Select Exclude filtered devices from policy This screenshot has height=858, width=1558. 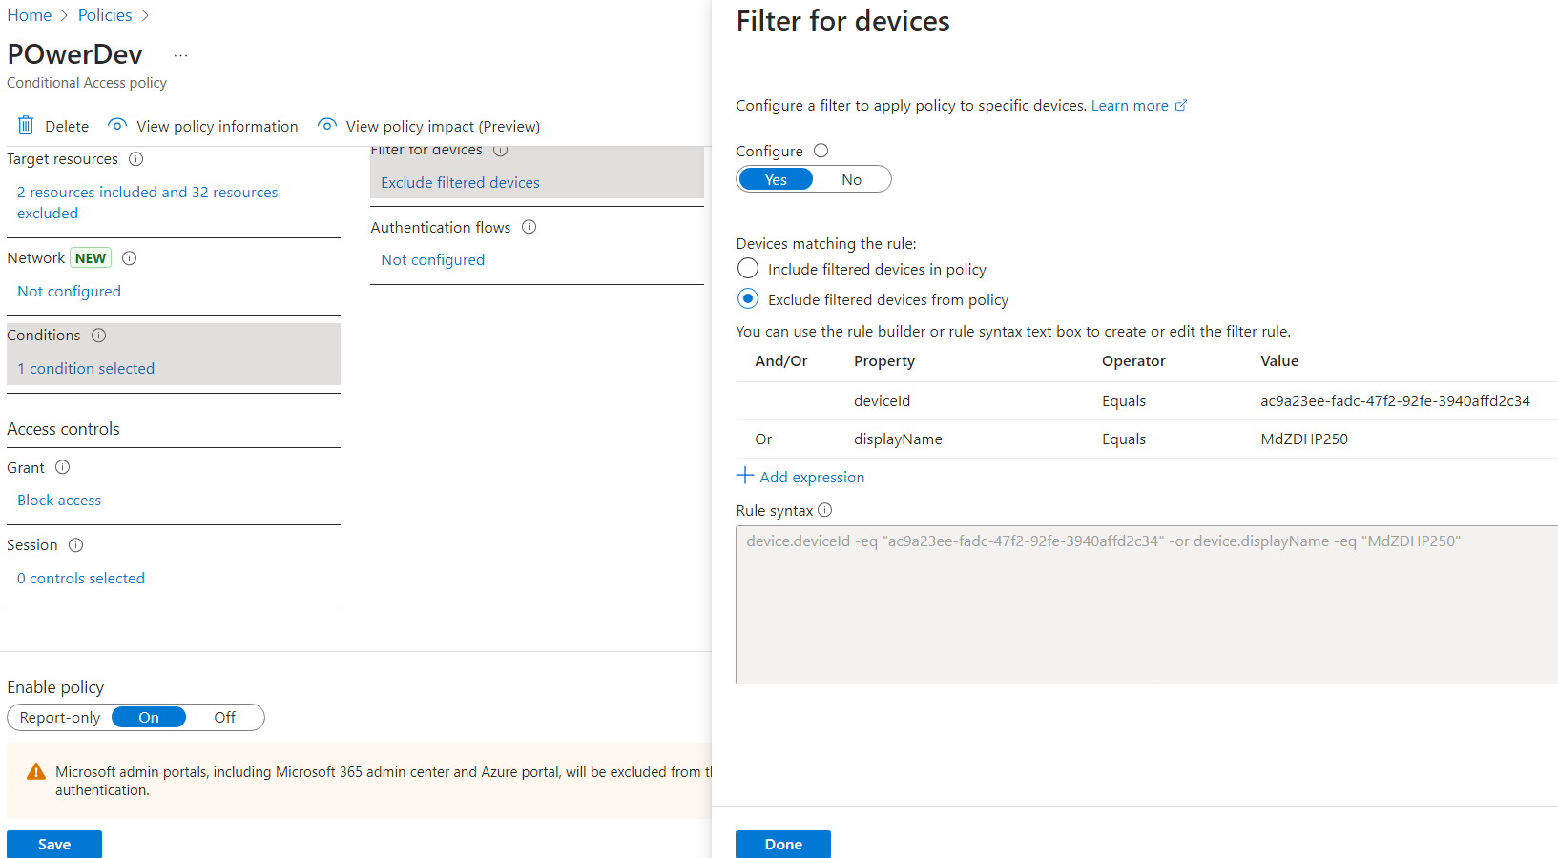click(748, 299)
